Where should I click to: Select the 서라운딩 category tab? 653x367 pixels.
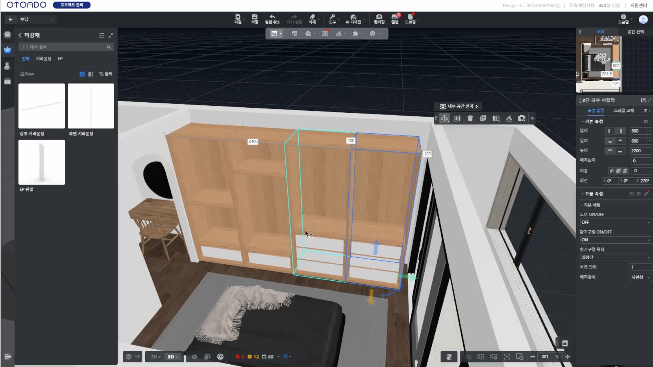coord(44,59)
